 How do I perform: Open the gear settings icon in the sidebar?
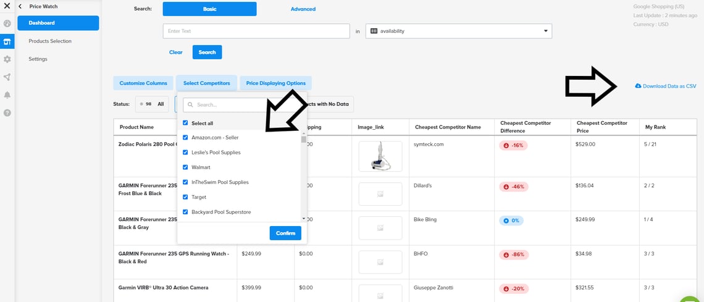pos(7,59)
